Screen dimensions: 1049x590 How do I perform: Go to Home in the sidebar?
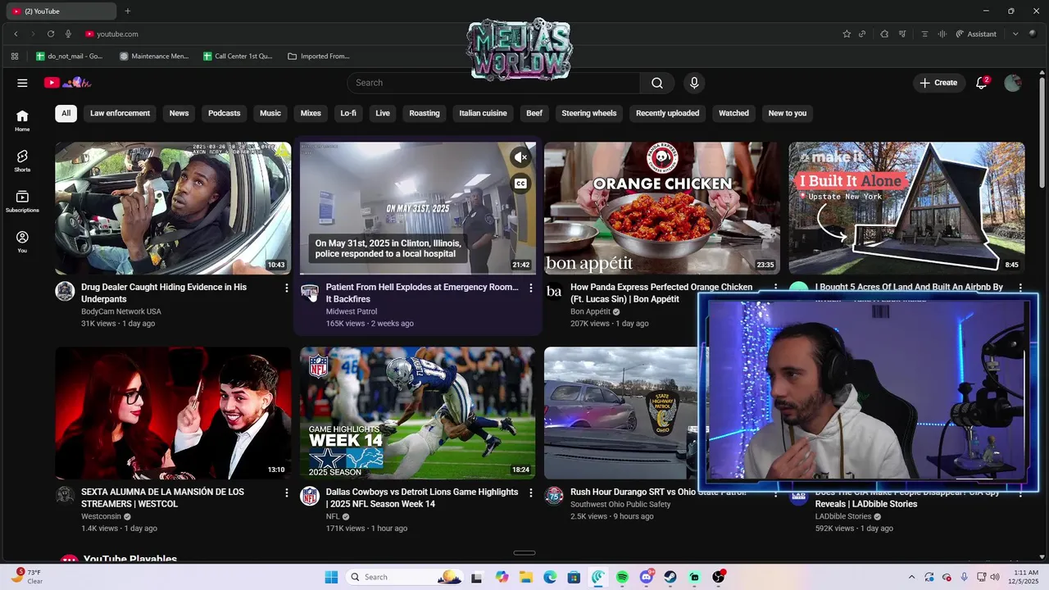22,120
